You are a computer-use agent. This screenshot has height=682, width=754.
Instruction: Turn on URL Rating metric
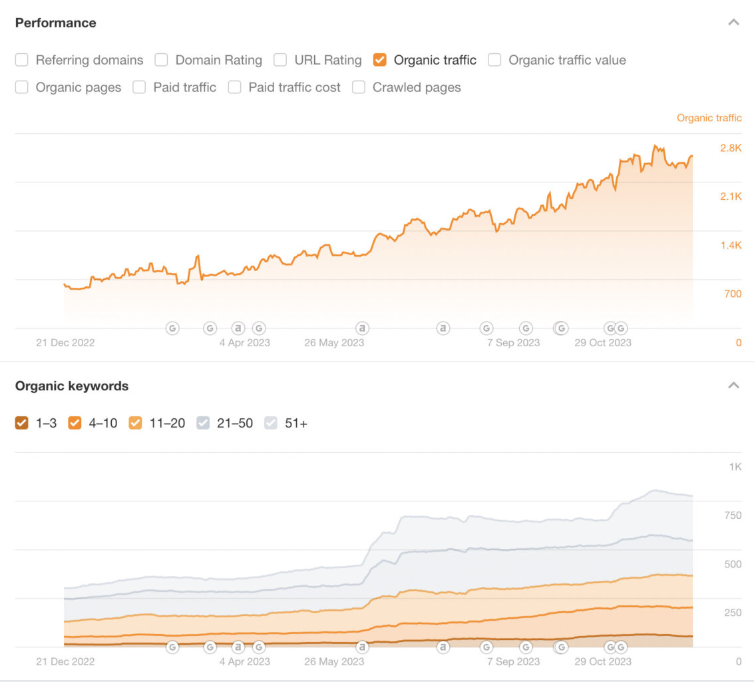pyautogui.click(x=280, y=60)
